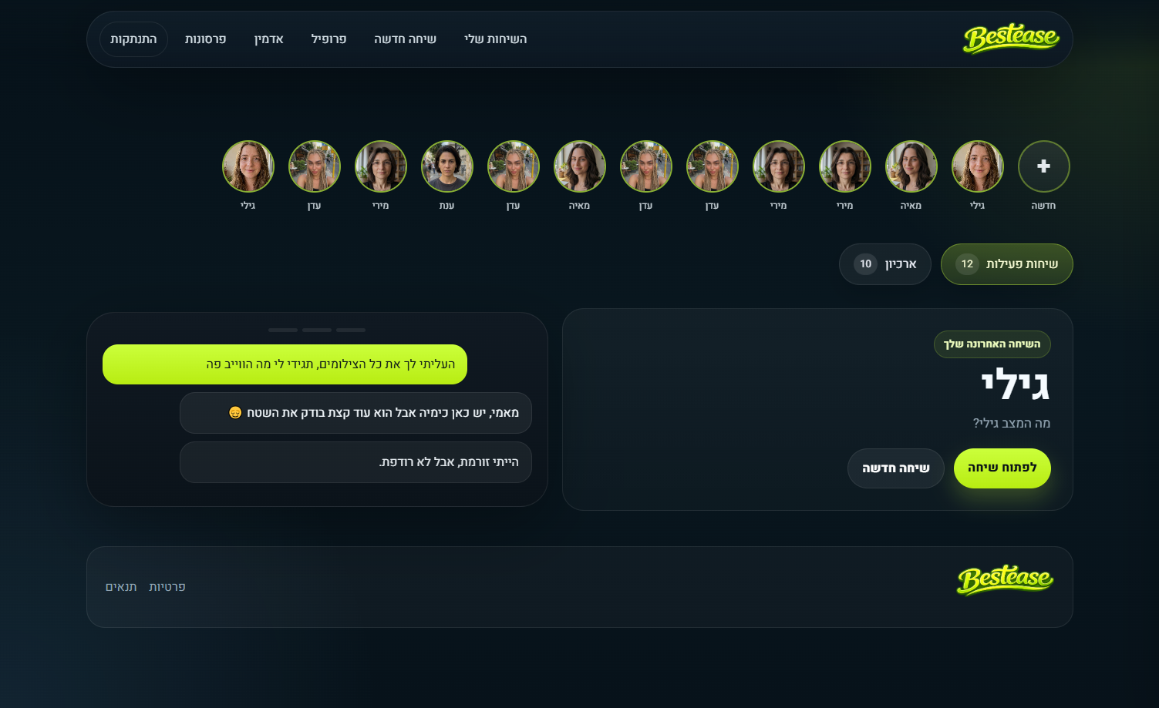Select מאיה avatar between מירי and גילי
Image resolution: width=1159 pixels, height=708 pixels.
tap(911, 166)
